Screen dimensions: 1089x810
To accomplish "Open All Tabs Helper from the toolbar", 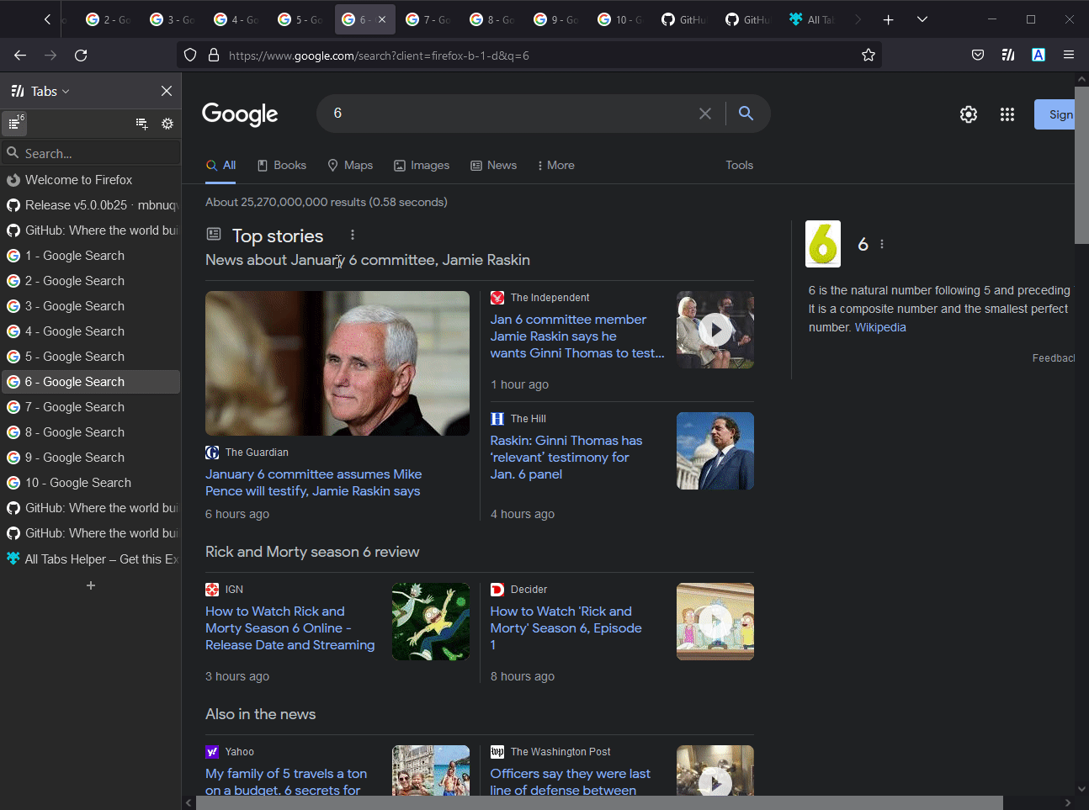I will [1007, 55].
